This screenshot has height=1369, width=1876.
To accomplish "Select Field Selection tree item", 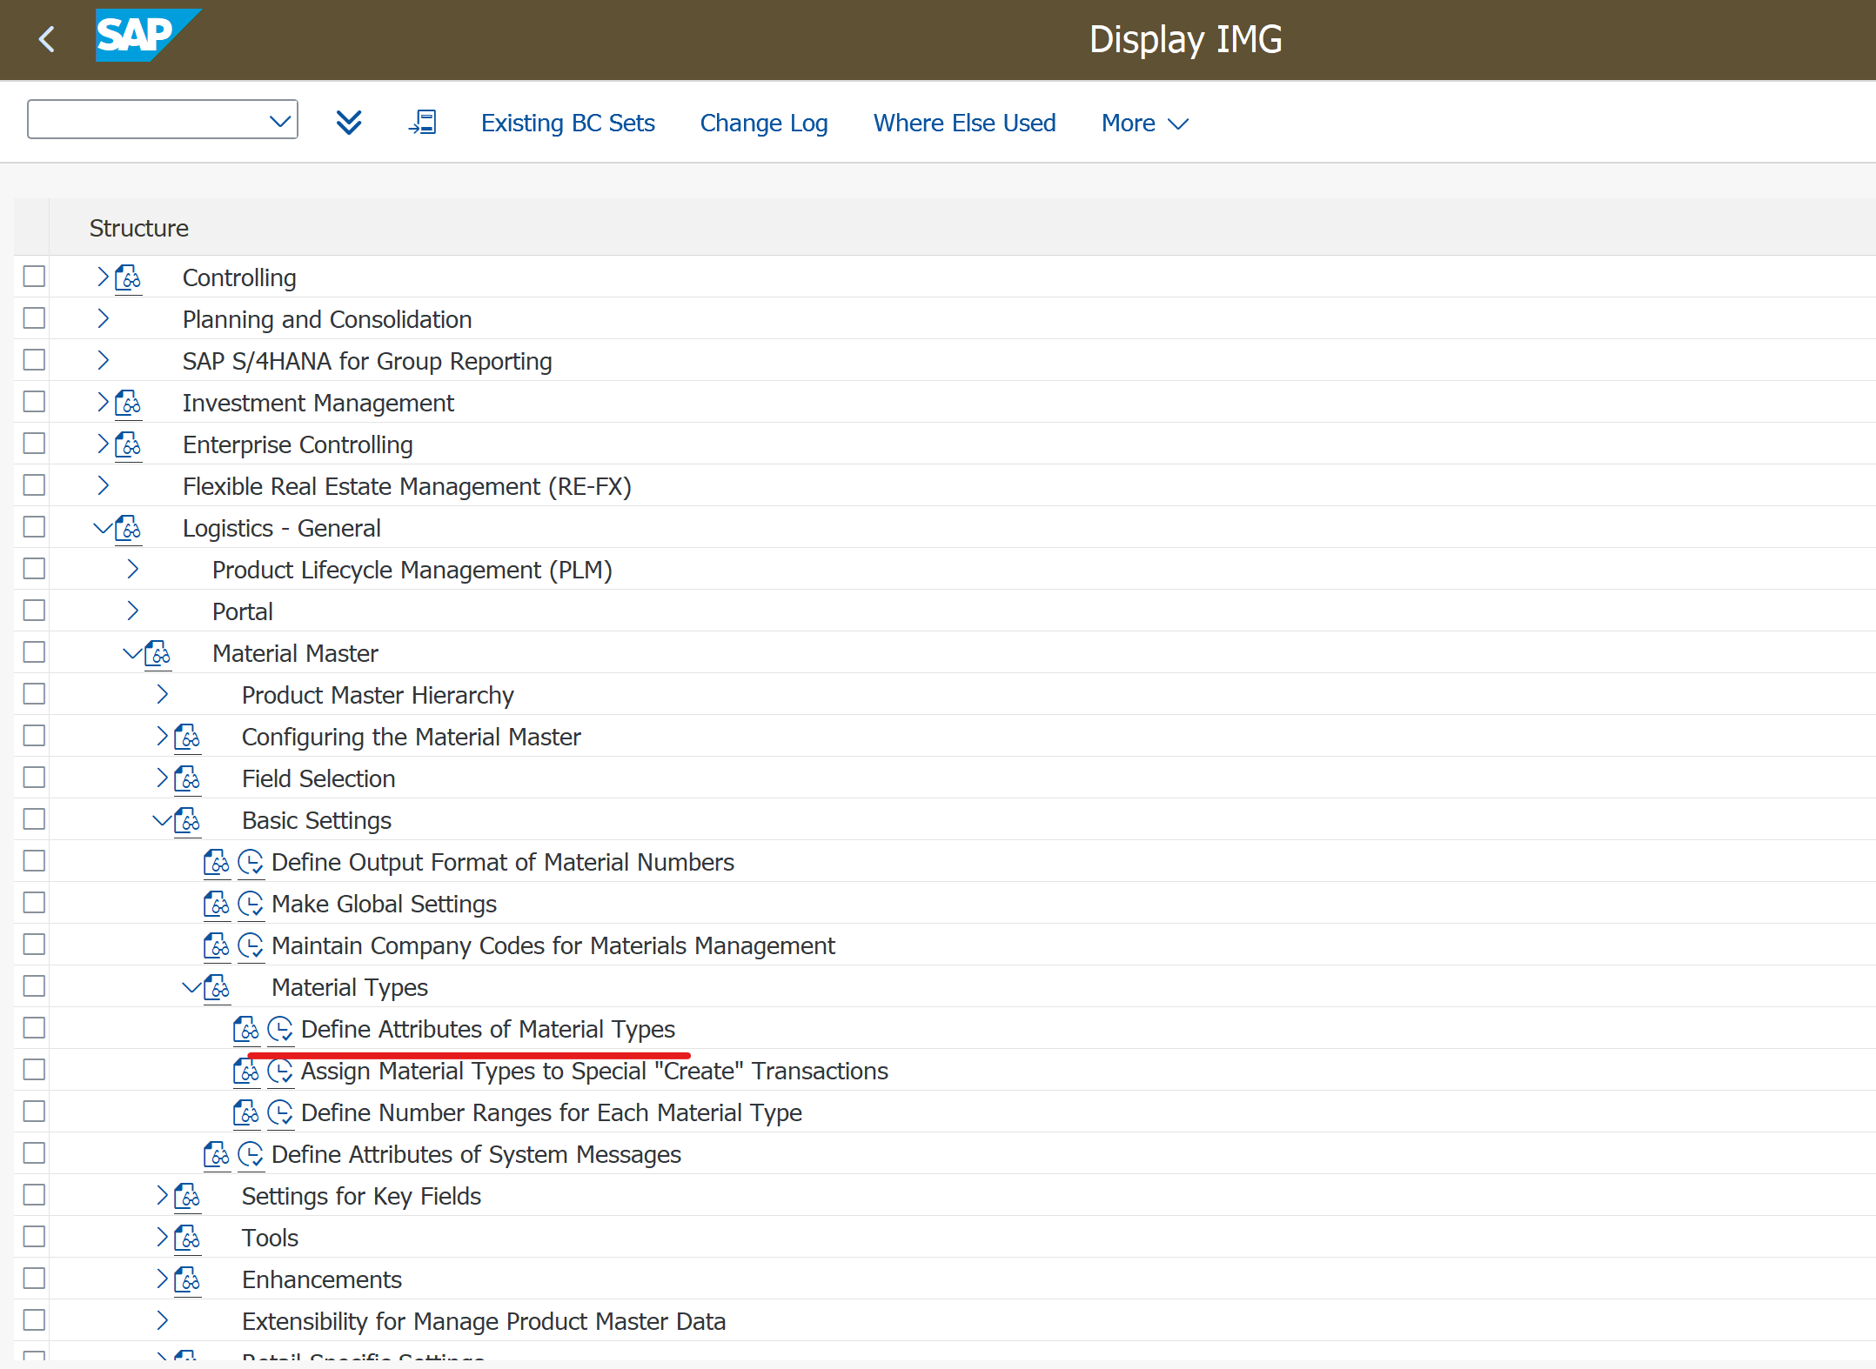I will [318, 779].
